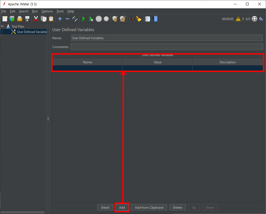Open the Edit menu

(13, 11)
